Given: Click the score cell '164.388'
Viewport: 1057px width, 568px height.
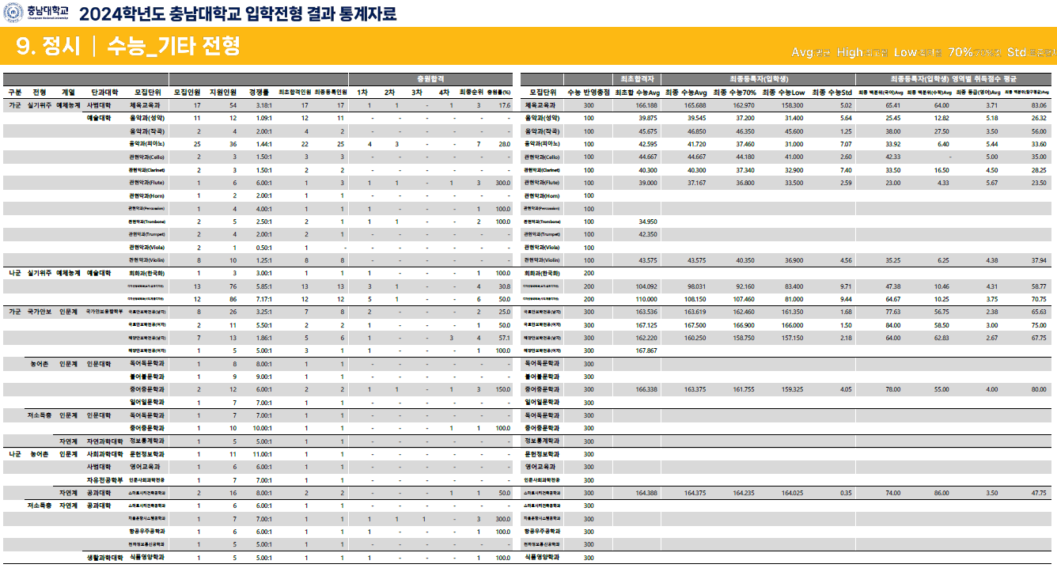Looking at the screenshot, I should pyautogui.click(x=647, y=493).
